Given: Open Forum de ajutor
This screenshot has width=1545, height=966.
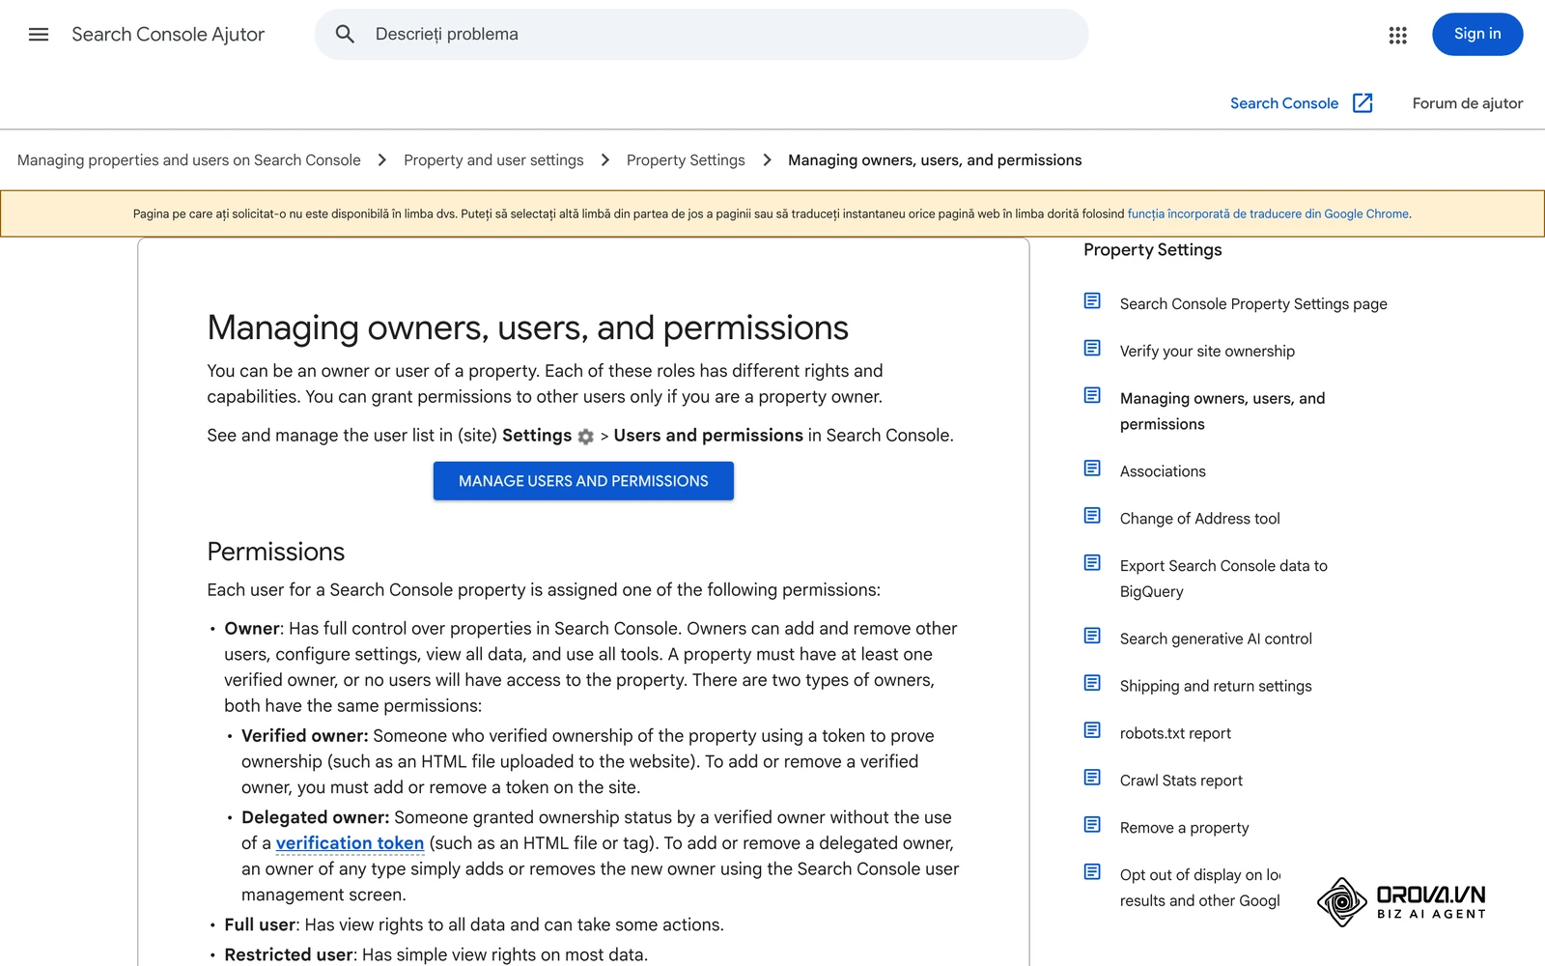Looking at the screenshot, I should point(1468,103).
